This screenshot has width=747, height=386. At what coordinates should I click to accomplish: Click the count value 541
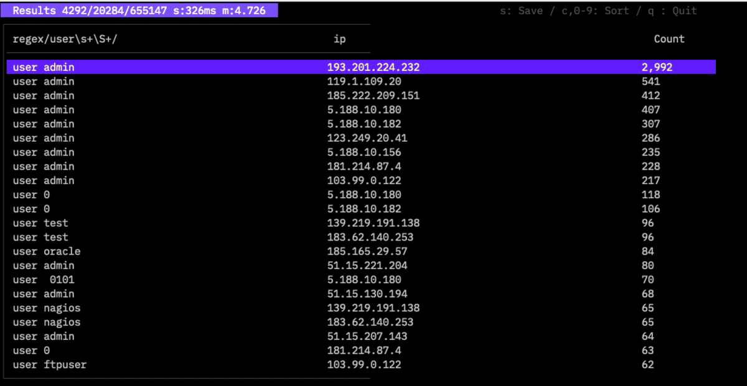pos(651,81)
